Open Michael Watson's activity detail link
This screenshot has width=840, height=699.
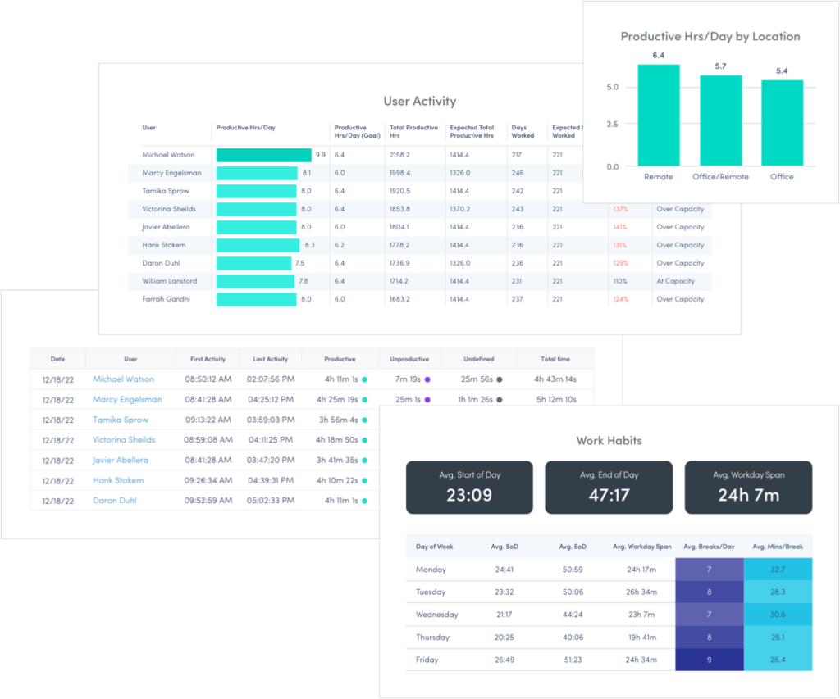click(123, 379)
